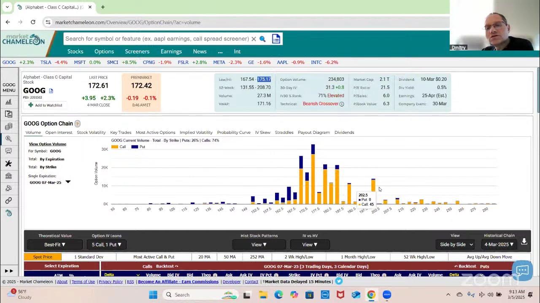The width and height of the screenshot is (540, 303).
Task: Open Outlook from the taskbar
Action: pyautogui.click(x=356, y=295)
